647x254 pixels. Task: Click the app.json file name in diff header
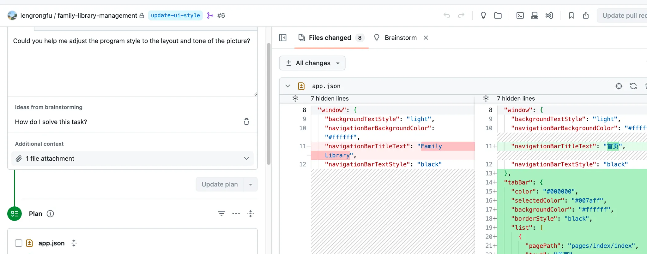point(326,86)
